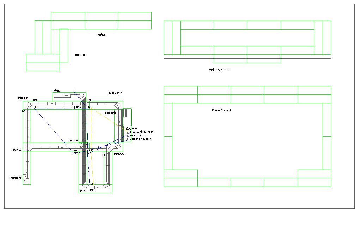Select the single letter F label
The width and height of the screenshot is (361, 250).
[x=74, y=91]
